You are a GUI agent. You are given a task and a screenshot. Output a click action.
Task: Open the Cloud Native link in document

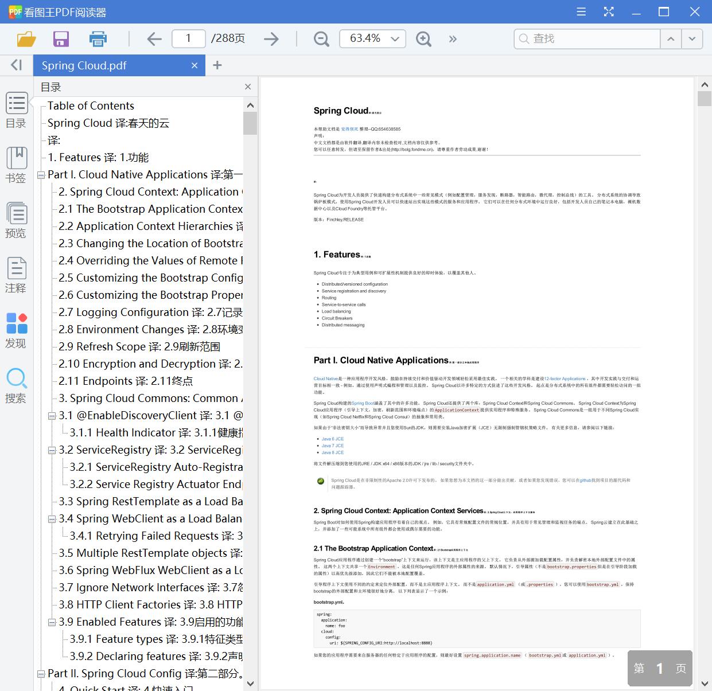326,378
